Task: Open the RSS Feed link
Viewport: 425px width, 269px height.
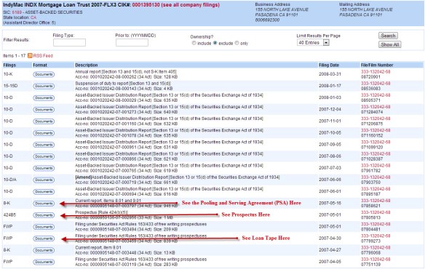Action: click(43, 55)
